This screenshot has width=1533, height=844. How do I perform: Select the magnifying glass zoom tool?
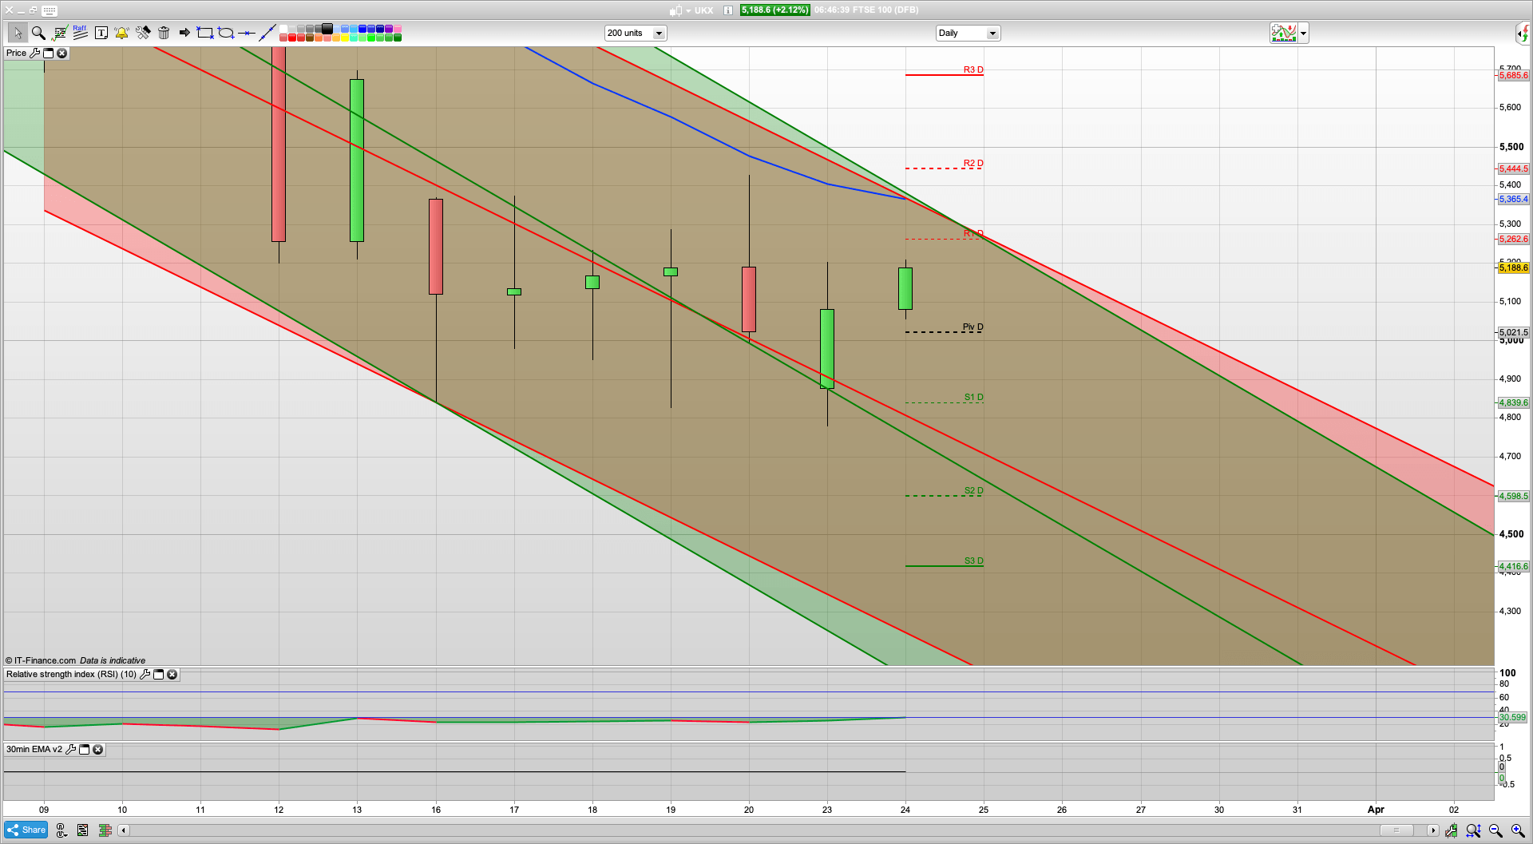click(x=38, y=33)
